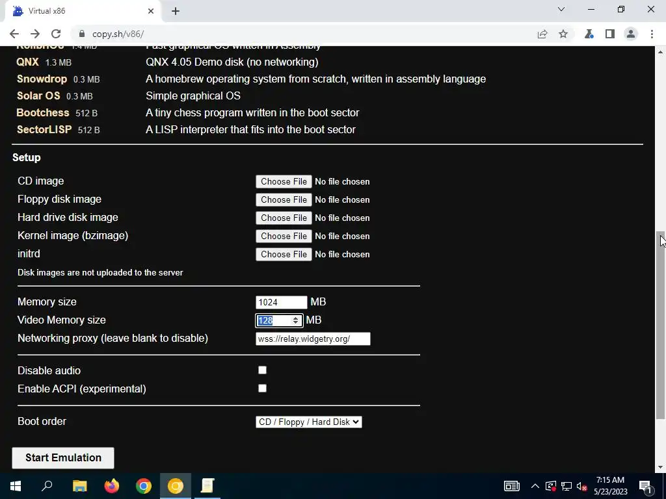Open the Chrome profile menu
Screen dimensions: 666x499
point(631,34)
